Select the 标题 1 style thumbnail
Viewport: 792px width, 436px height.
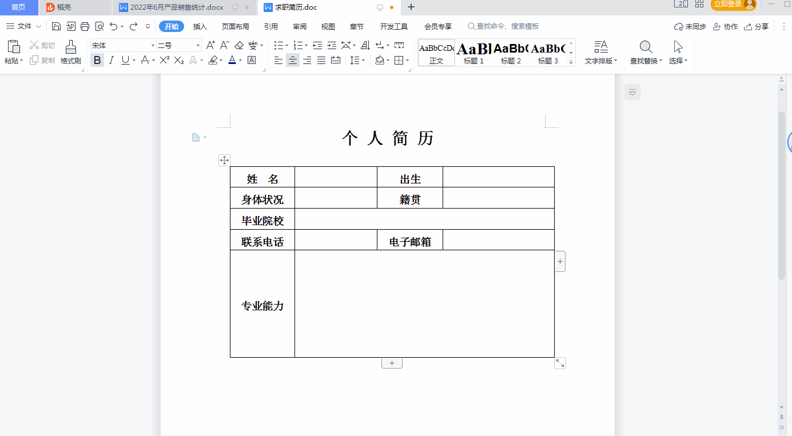click(474, 53)
